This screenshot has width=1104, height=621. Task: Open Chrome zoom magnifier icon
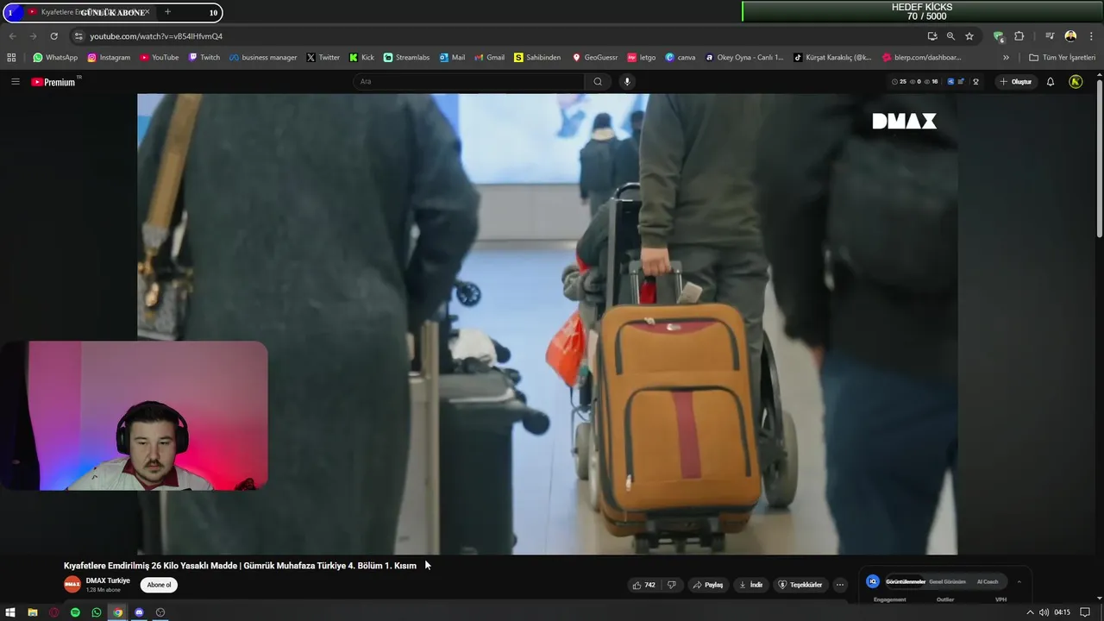tap(950, 36)
